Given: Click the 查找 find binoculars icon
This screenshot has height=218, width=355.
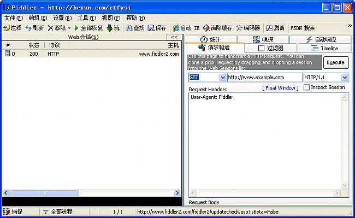Looking at the screenshot, I should (129, 28).
